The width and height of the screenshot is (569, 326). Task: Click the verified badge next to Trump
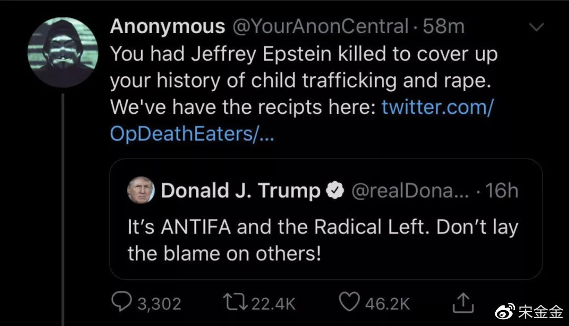click(334, 191)
